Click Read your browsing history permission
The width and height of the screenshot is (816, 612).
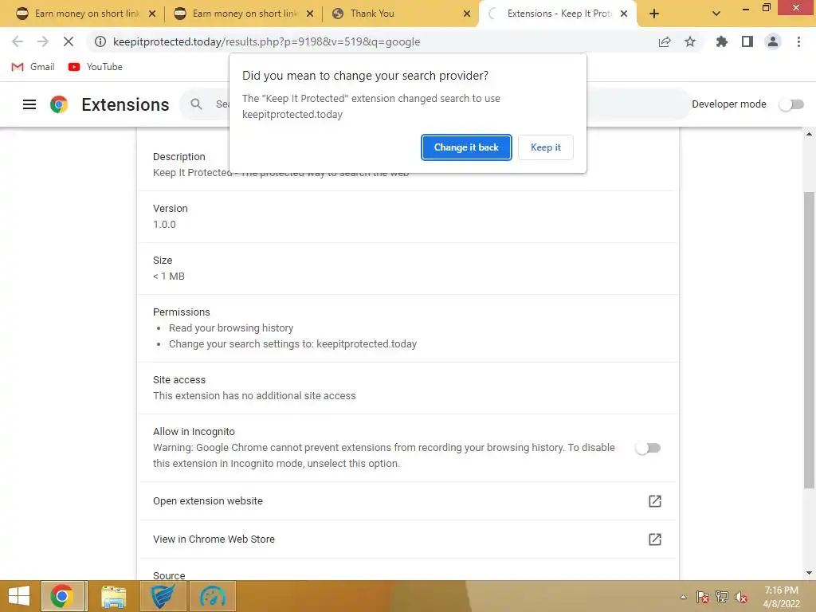pos(231,328)
